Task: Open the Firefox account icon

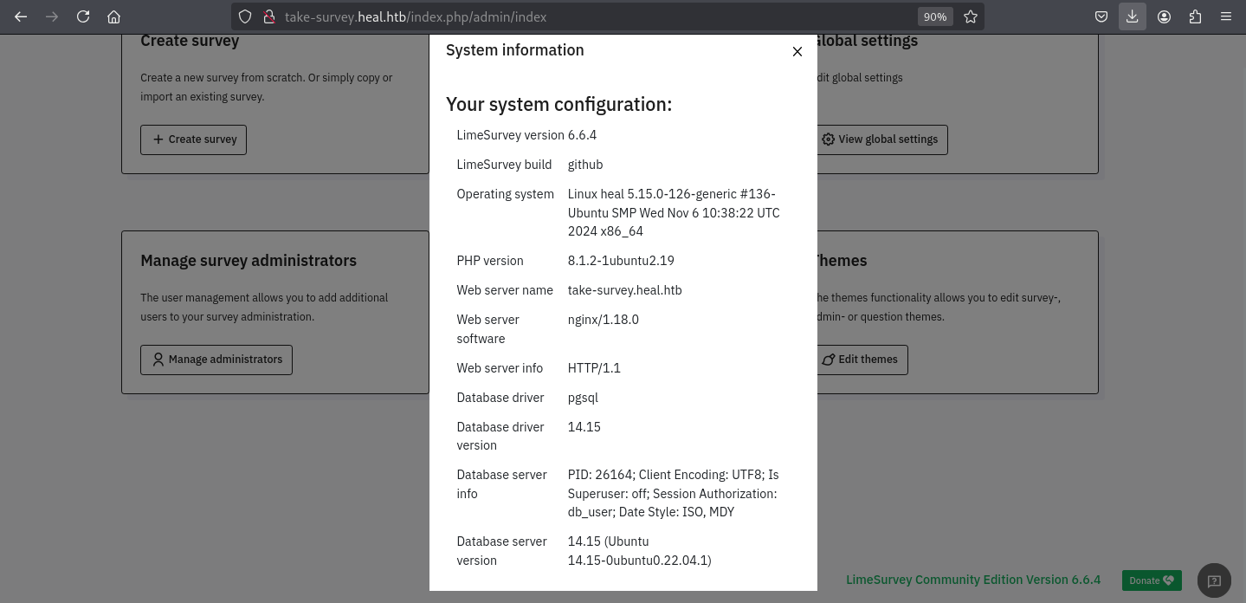Action: [x=1164, y=16]
